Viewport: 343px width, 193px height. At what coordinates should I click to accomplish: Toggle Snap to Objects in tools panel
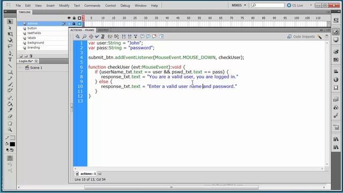[10, 158]
